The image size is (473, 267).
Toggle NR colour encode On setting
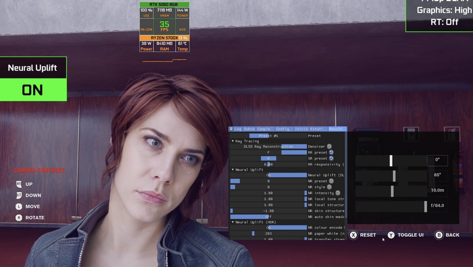[x=268, y=228]
